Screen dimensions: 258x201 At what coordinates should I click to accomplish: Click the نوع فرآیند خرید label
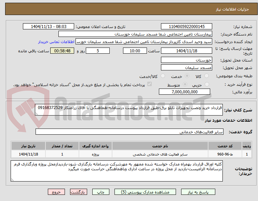coord(239,84)
